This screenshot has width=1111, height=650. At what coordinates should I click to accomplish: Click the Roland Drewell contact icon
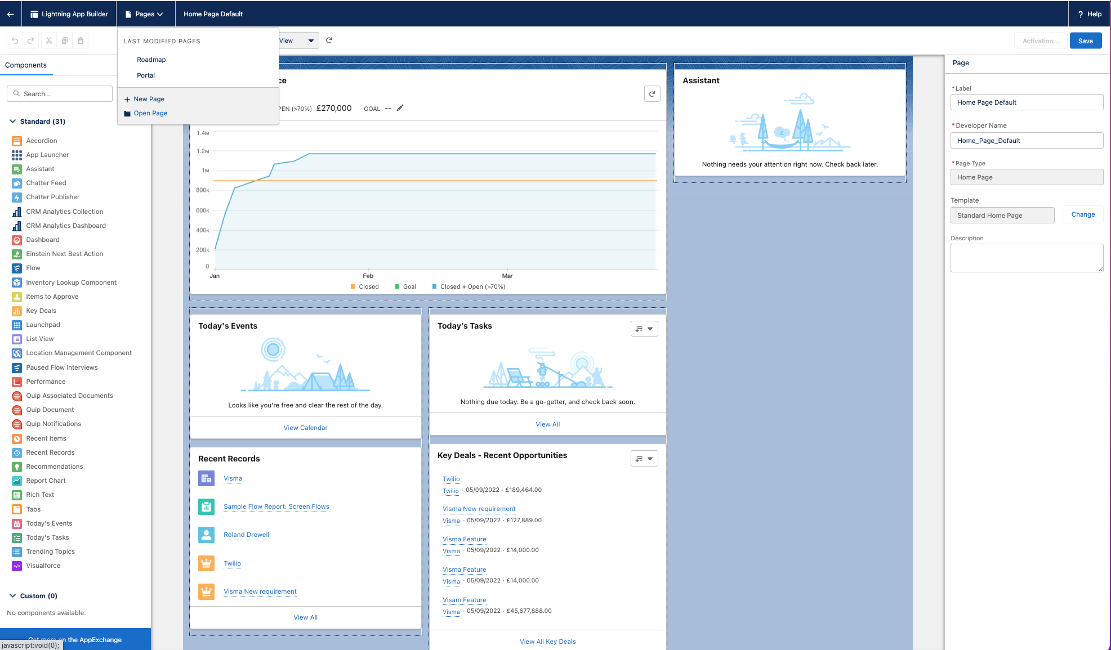tap(207, 535)
